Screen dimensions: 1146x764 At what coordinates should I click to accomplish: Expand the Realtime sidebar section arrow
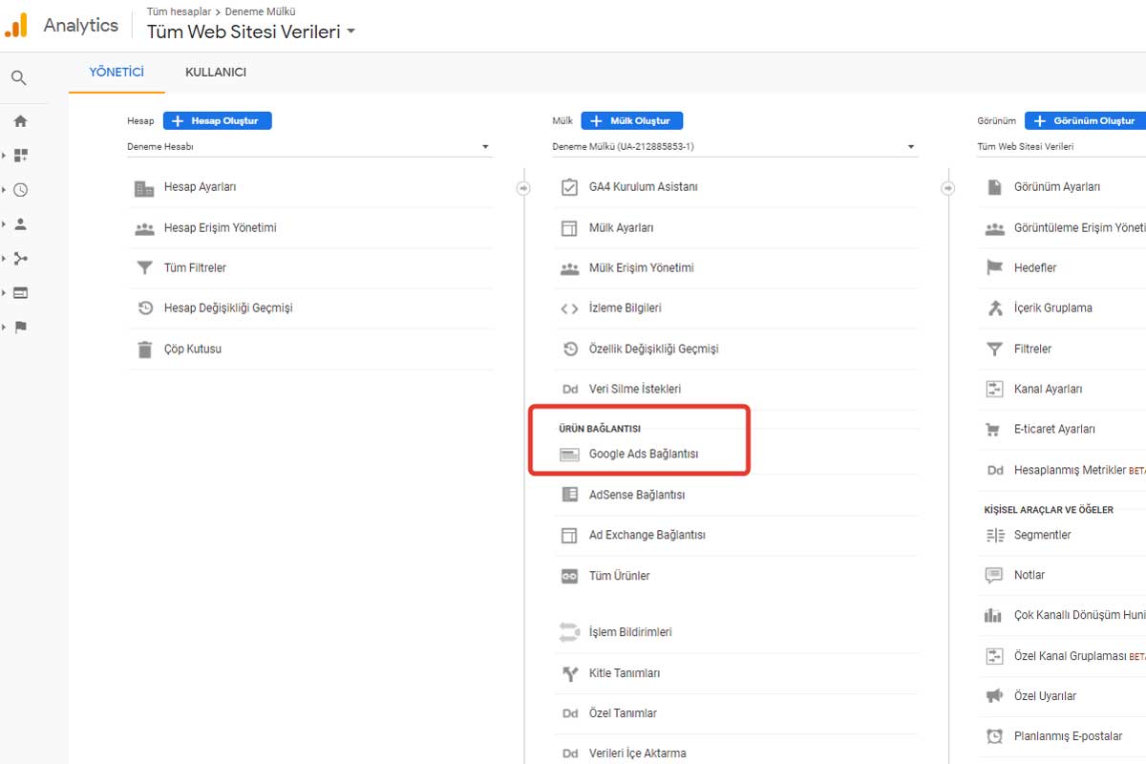pyautogui.click(x=5, y=190)
